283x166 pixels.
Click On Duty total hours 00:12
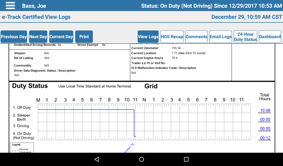point(265,138)
